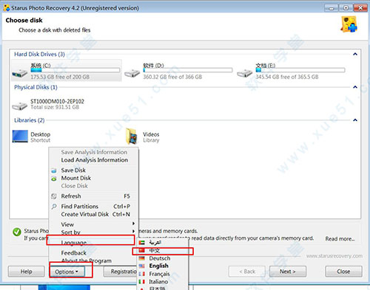Click the E: drive usage bar

(300, 70)
